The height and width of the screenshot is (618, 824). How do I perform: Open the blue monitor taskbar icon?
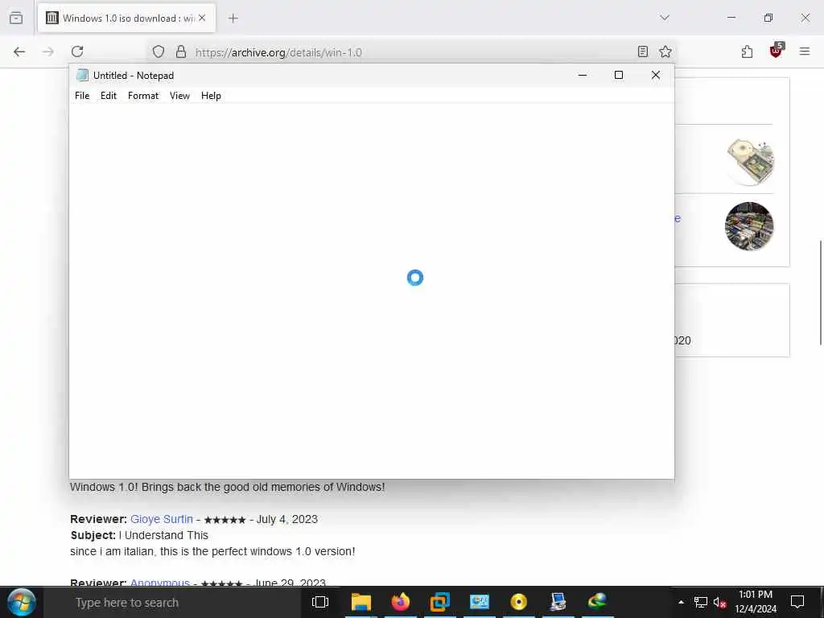(x=480, y=602)
